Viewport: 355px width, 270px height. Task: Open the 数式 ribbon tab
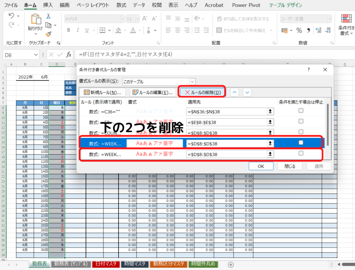(121, 5)
